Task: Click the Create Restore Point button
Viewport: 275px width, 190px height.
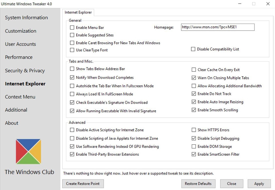Action: click(x=83, y=184)
